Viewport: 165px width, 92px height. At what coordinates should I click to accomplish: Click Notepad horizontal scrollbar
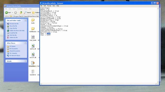coord(98,84)
